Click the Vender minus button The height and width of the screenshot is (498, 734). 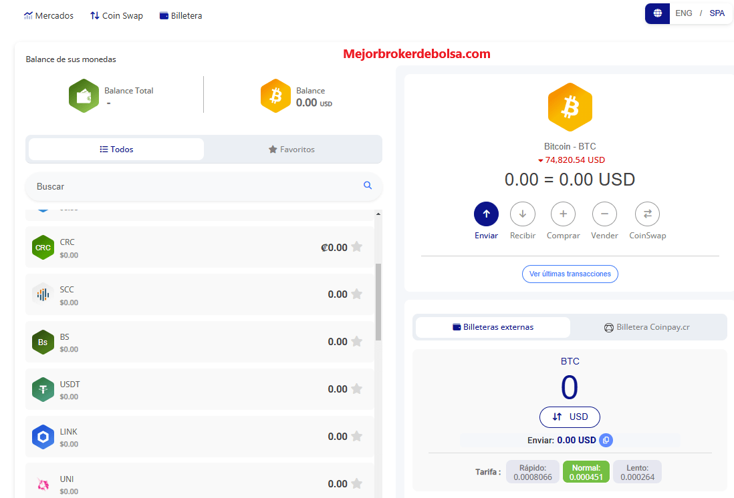pyautogui.click(x=604, y=214)
